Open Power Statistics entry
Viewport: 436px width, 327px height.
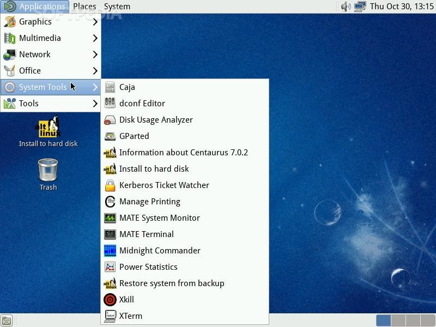click(x=185, y=267)
